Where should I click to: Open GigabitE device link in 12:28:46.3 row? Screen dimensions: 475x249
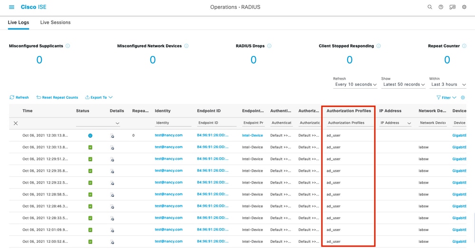point(459,206)
